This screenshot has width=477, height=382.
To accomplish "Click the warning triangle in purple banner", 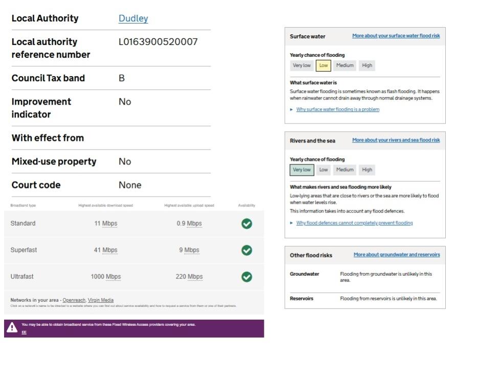I will (x=12, y=328).
